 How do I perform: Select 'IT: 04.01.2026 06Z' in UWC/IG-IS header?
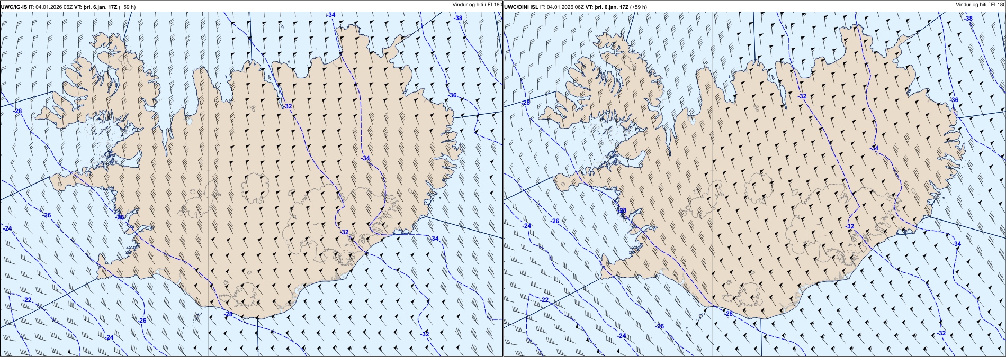(x=52, y=7)
